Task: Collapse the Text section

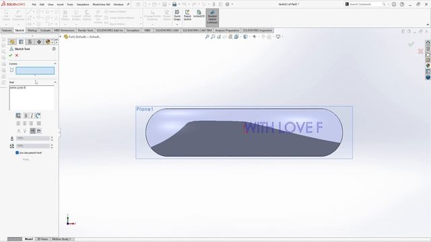Action: coord(55,82)
